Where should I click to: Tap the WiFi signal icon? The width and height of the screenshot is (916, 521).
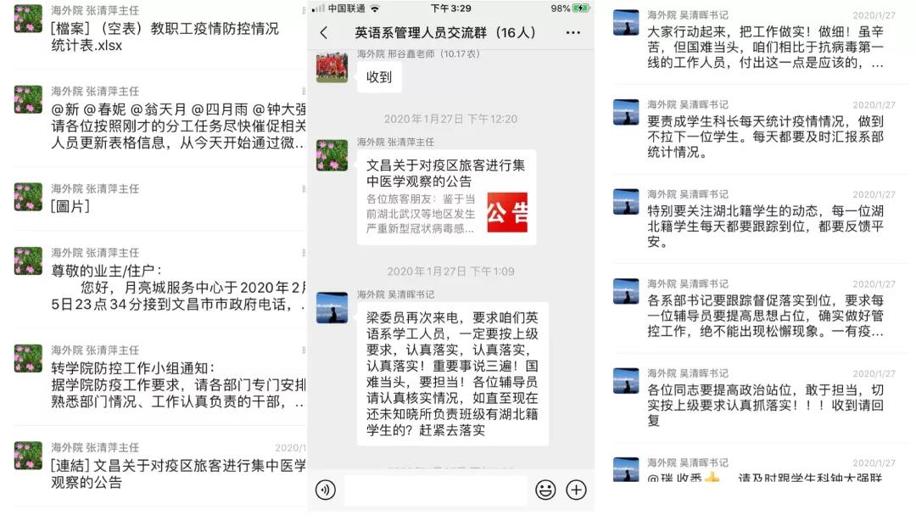(375, 8)
